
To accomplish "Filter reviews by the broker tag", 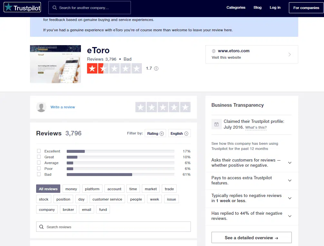I will (68, 210).
